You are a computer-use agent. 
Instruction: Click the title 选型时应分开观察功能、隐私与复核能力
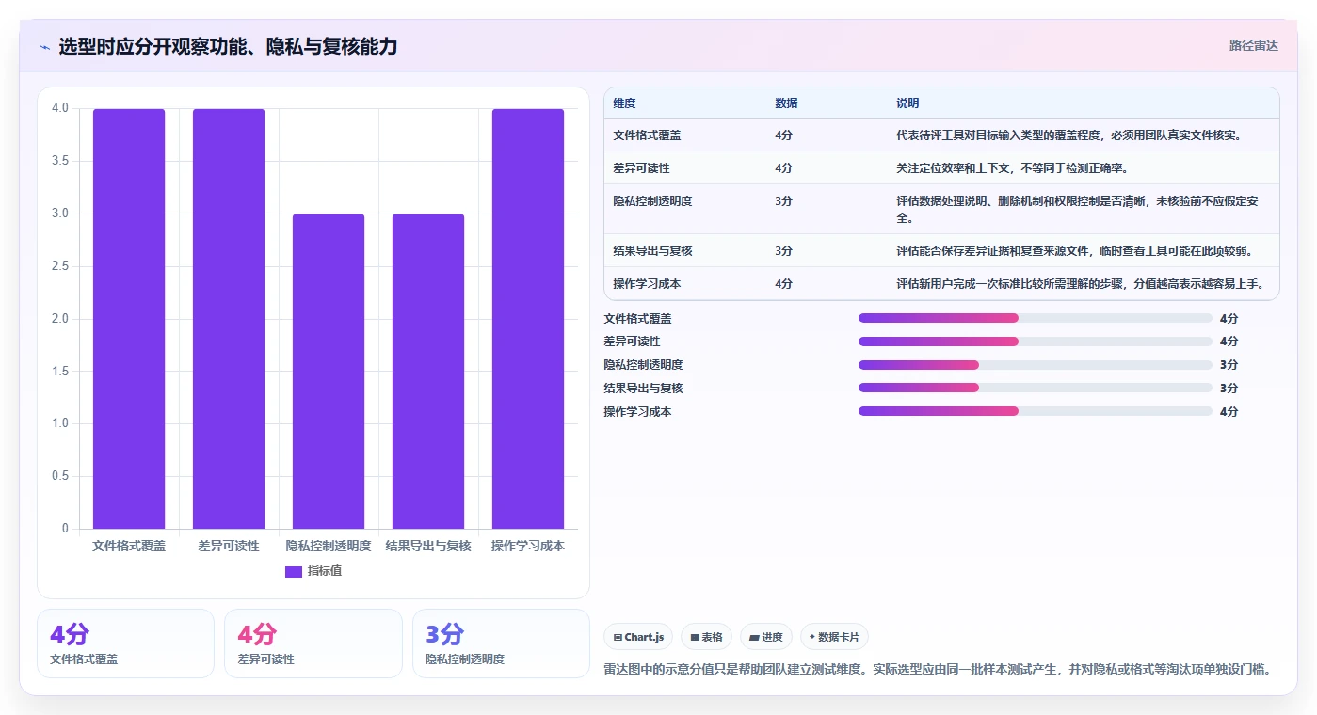[228, 46]
